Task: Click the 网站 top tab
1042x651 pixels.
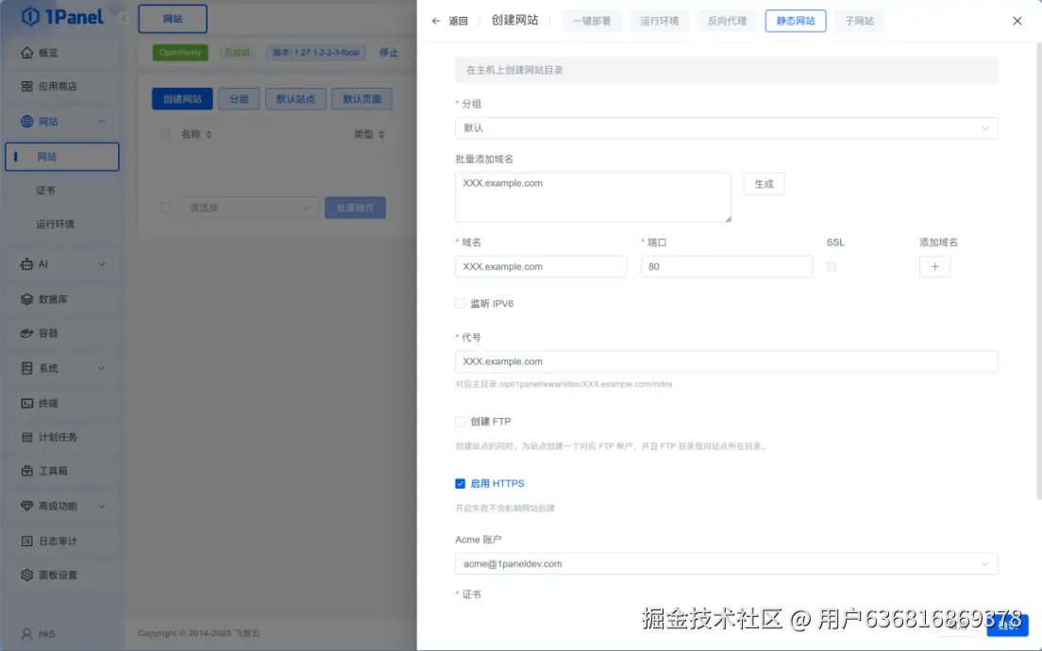Action: (x=173, y=19)
